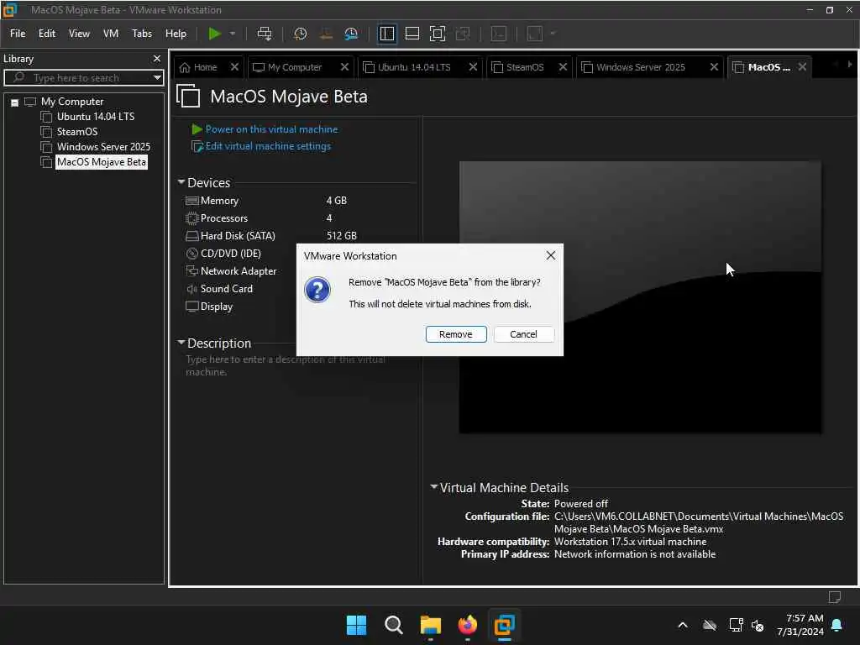Screen dimensions: 860x645
Task: Open the View menu
Action: 79,34
